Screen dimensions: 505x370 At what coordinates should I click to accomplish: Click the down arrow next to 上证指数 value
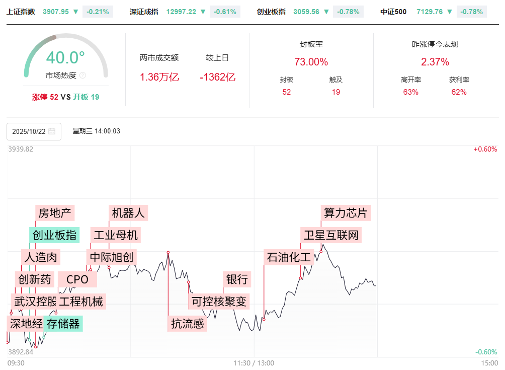click(x=75, y=12)
